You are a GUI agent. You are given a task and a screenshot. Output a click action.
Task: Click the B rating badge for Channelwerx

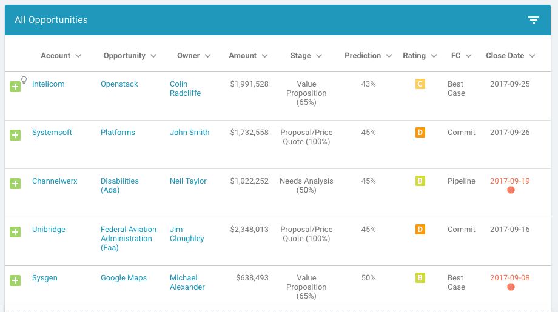coord(420,181)
